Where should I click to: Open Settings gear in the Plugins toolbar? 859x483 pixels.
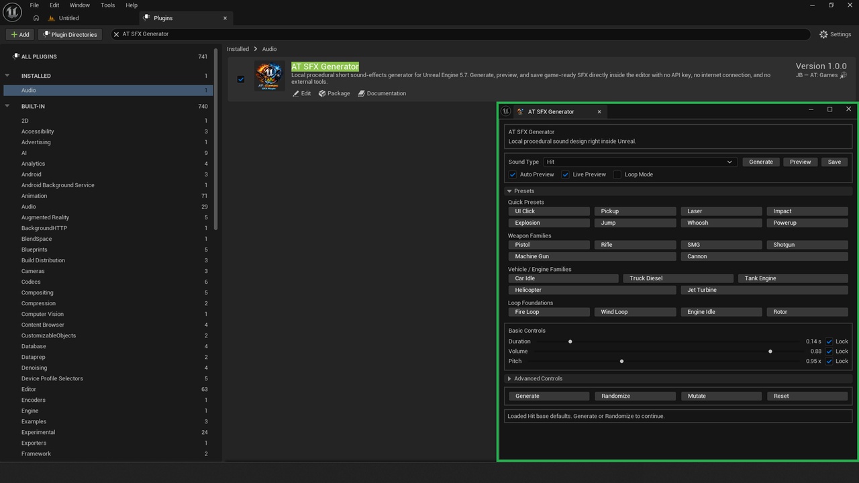[835, 34]
